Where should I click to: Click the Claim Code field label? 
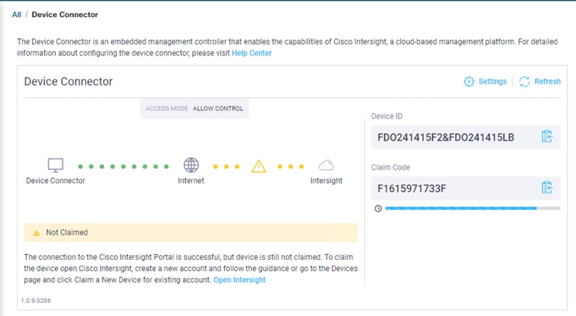pyautogui.click(x=390, y=167)
